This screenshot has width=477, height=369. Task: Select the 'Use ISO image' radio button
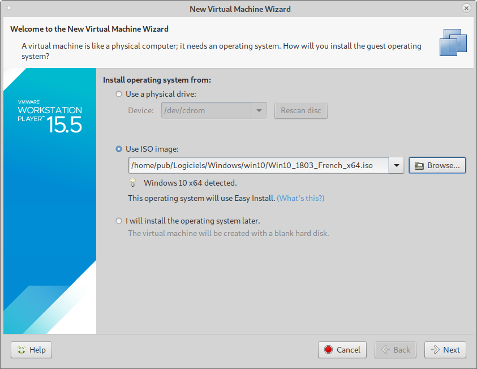point(118,149)
